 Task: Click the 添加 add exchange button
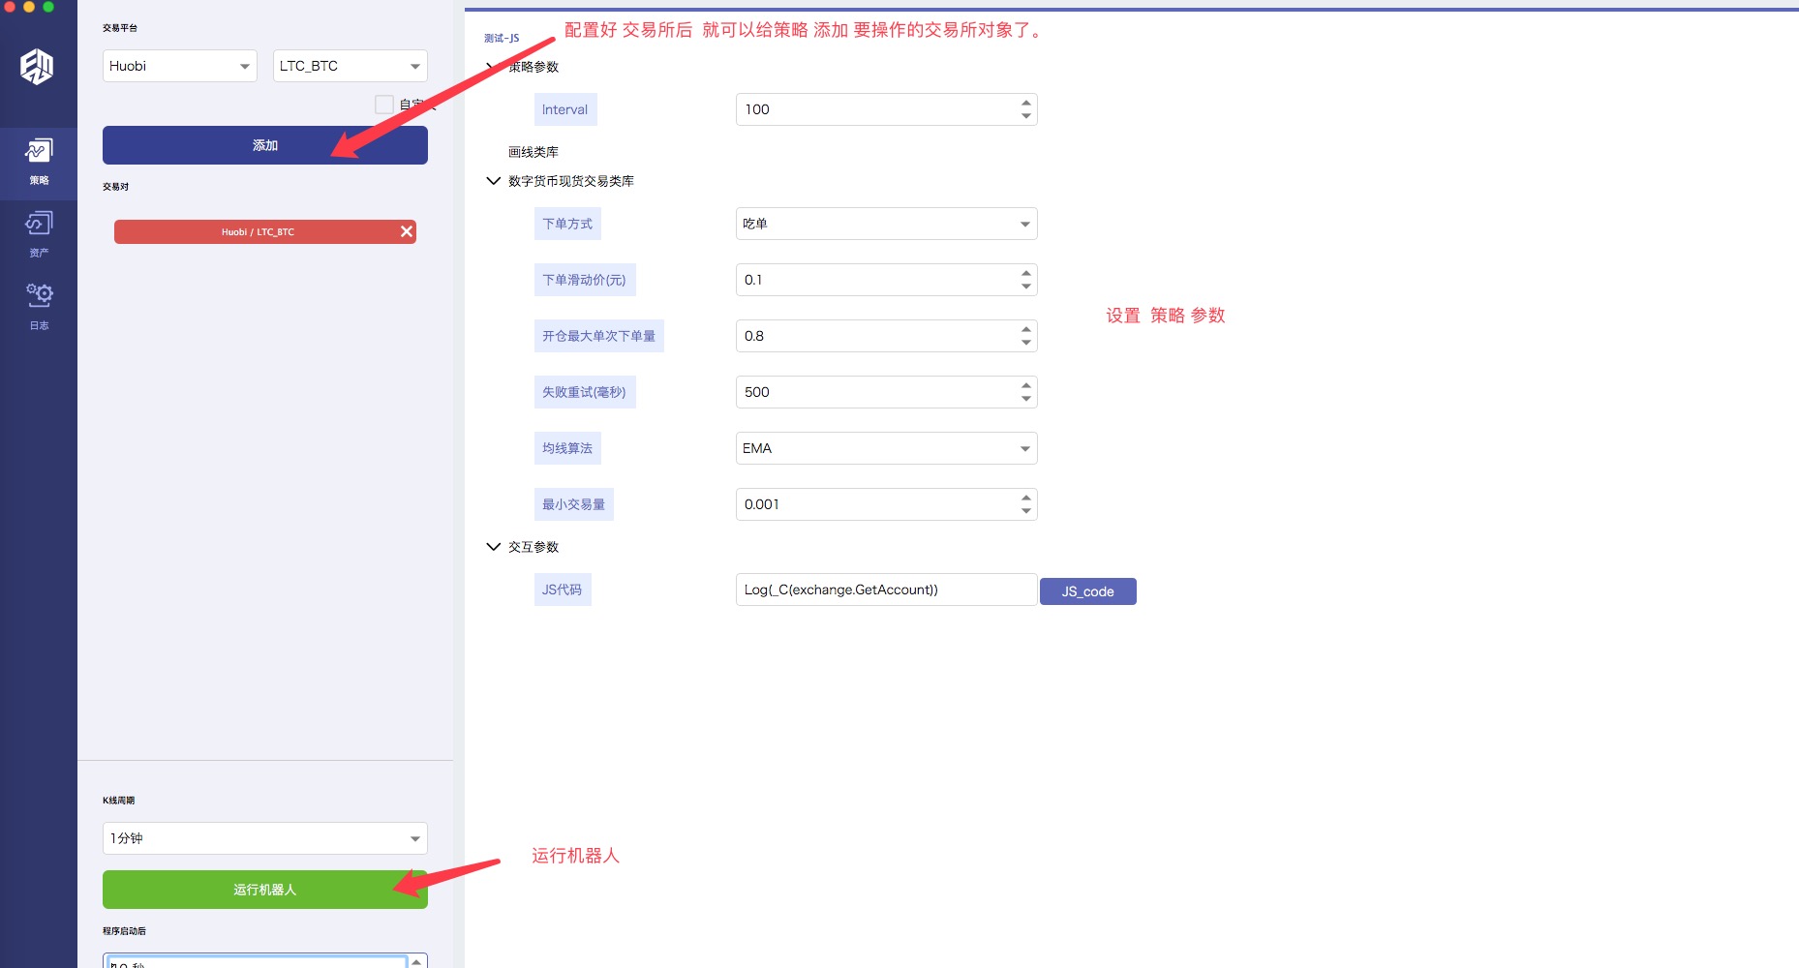click(265, 145)
